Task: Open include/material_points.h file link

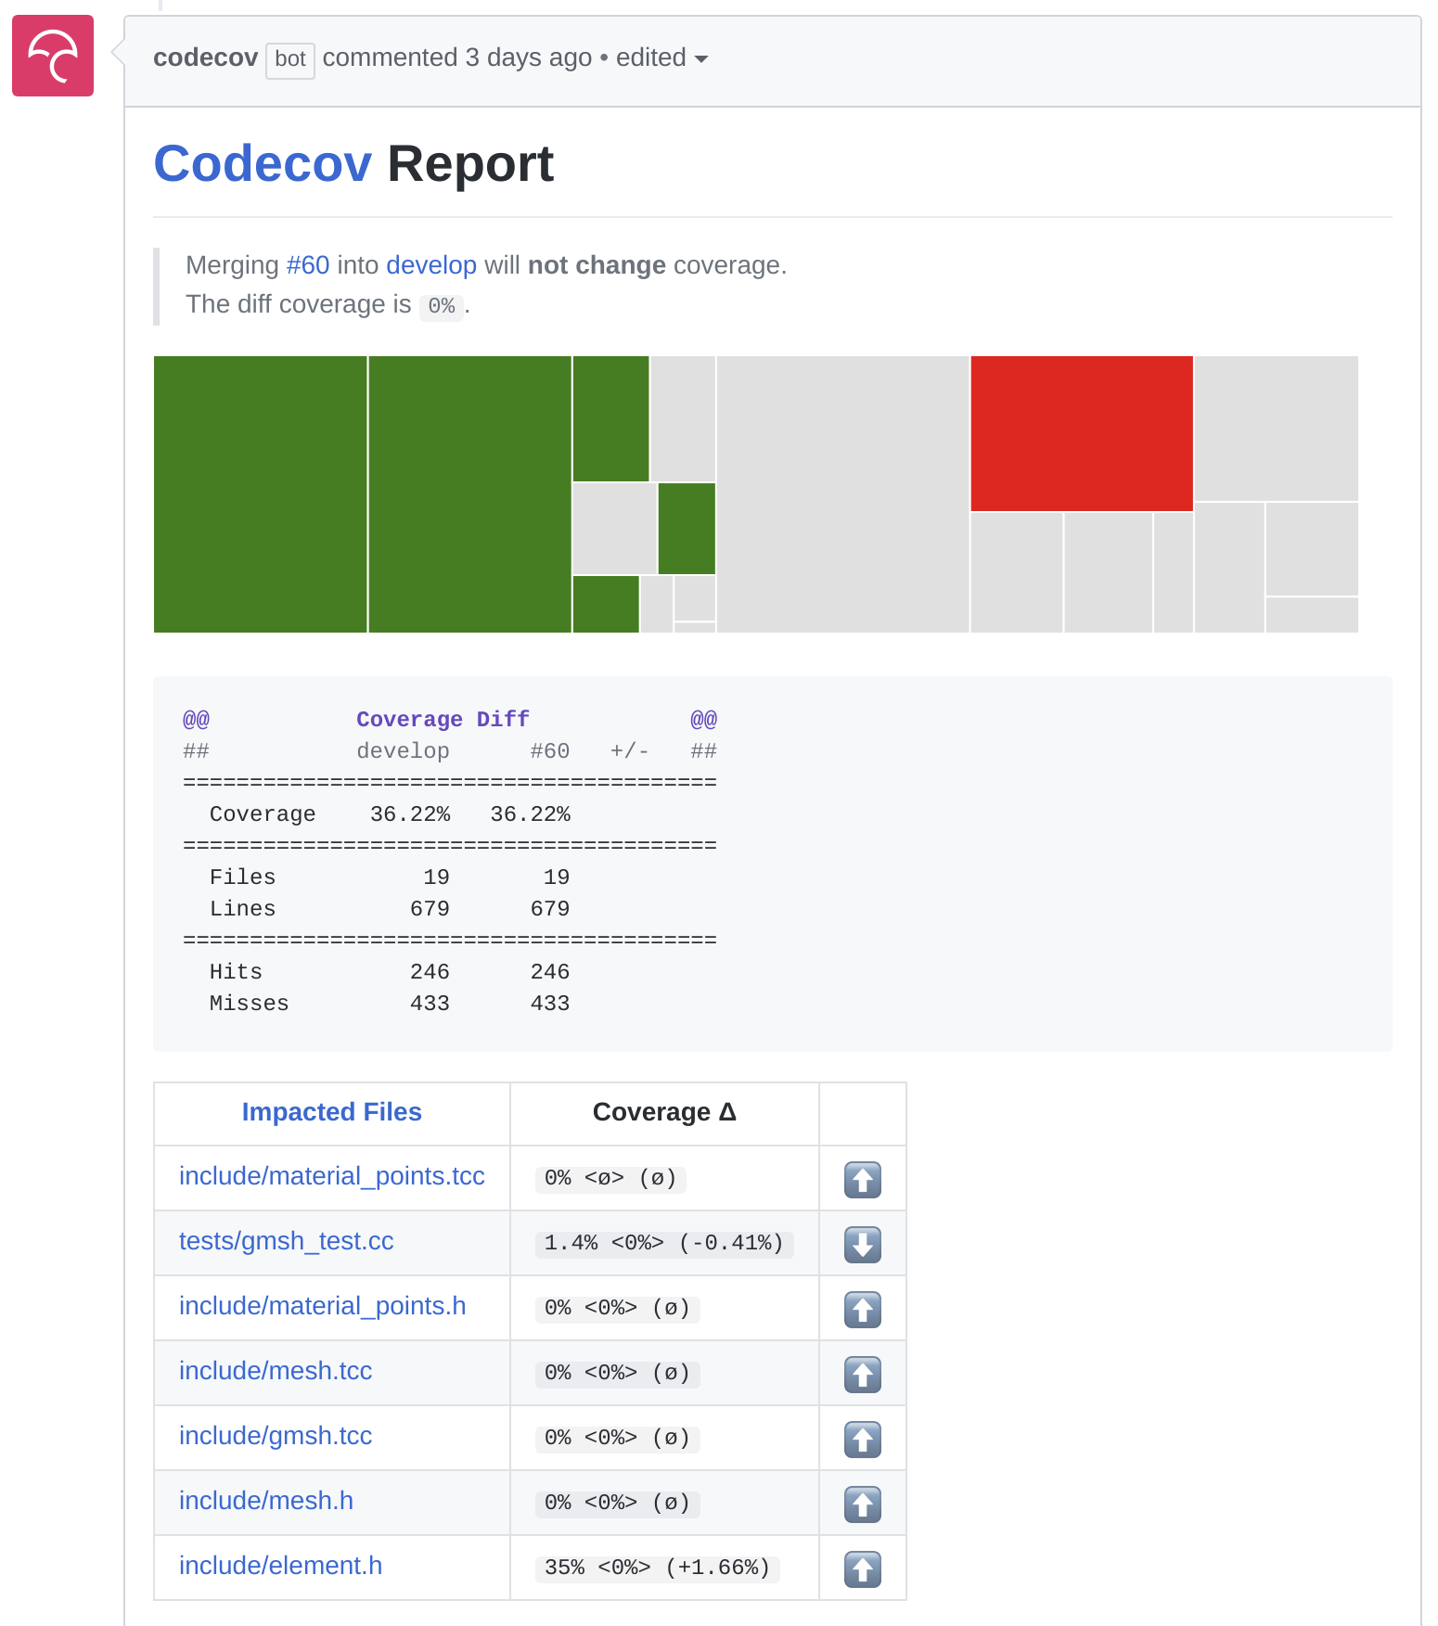Action: point(322,1306)
